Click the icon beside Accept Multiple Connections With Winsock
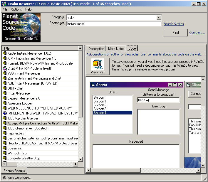The image size is (208, 182). tap(5, 123)
